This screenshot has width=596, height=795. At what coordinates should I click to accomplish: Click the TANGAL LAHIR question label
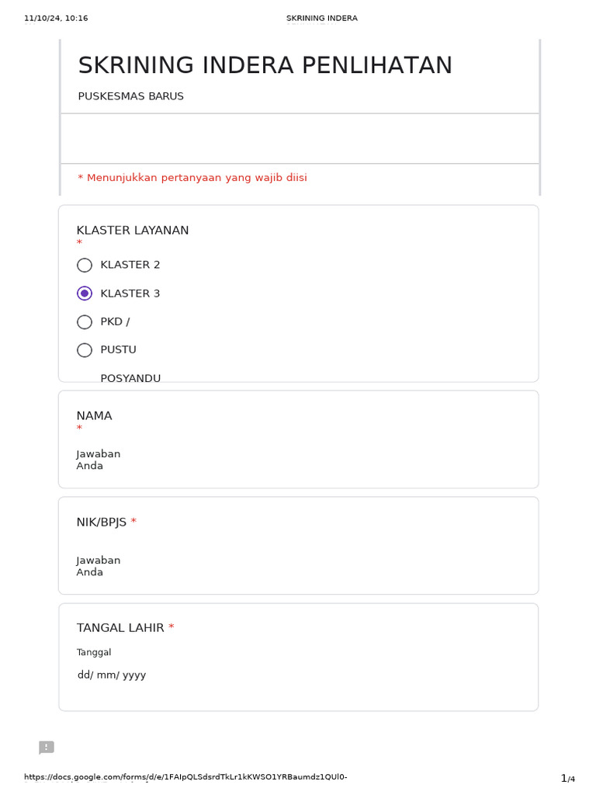[120, 628]
